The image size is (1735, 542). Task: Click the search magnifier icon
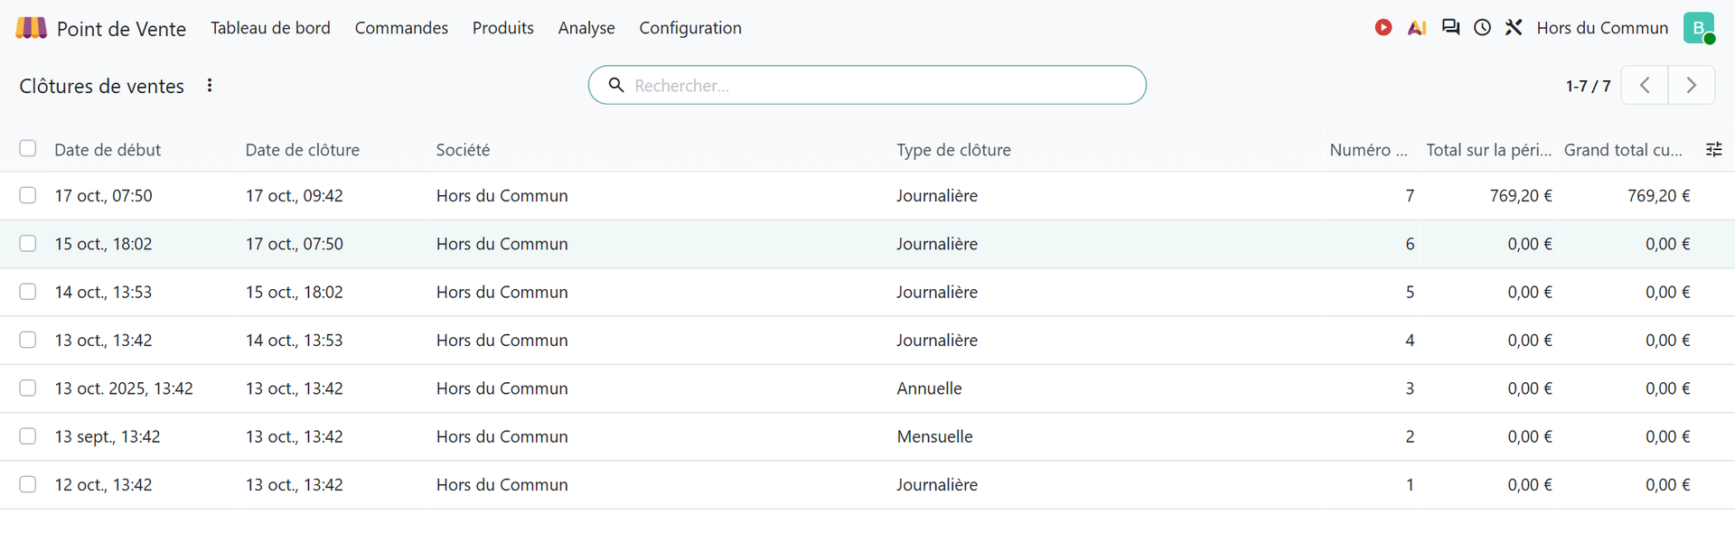click(x=616, y=85)
